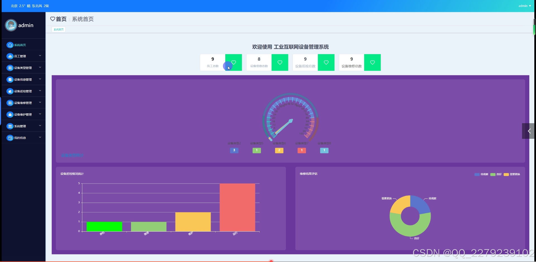
Task: Toggle the 设备类型2 blue legend badge
Action: click(234, 150)
